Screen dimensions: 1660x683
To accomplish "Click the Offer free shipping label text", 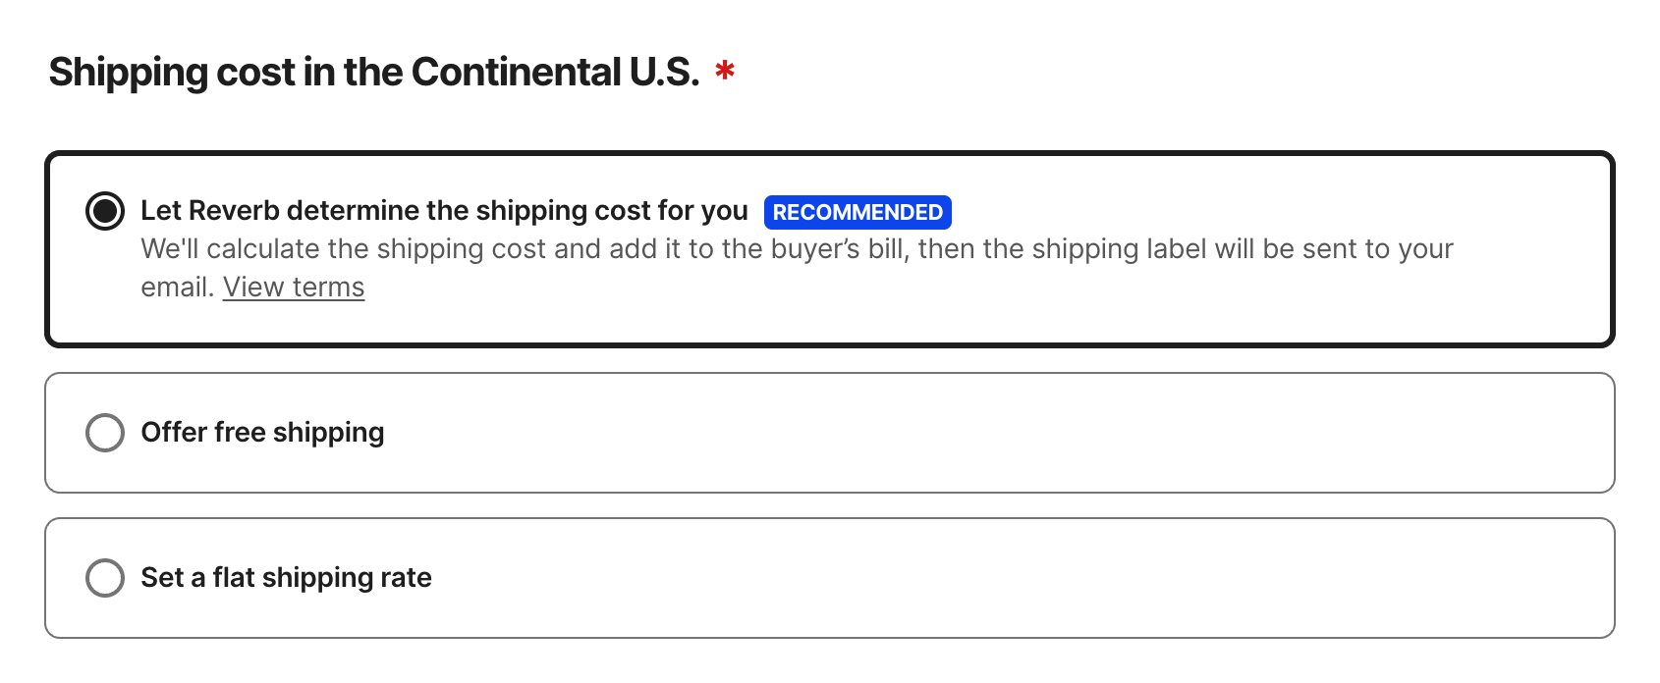I will (x=262, y=432).
